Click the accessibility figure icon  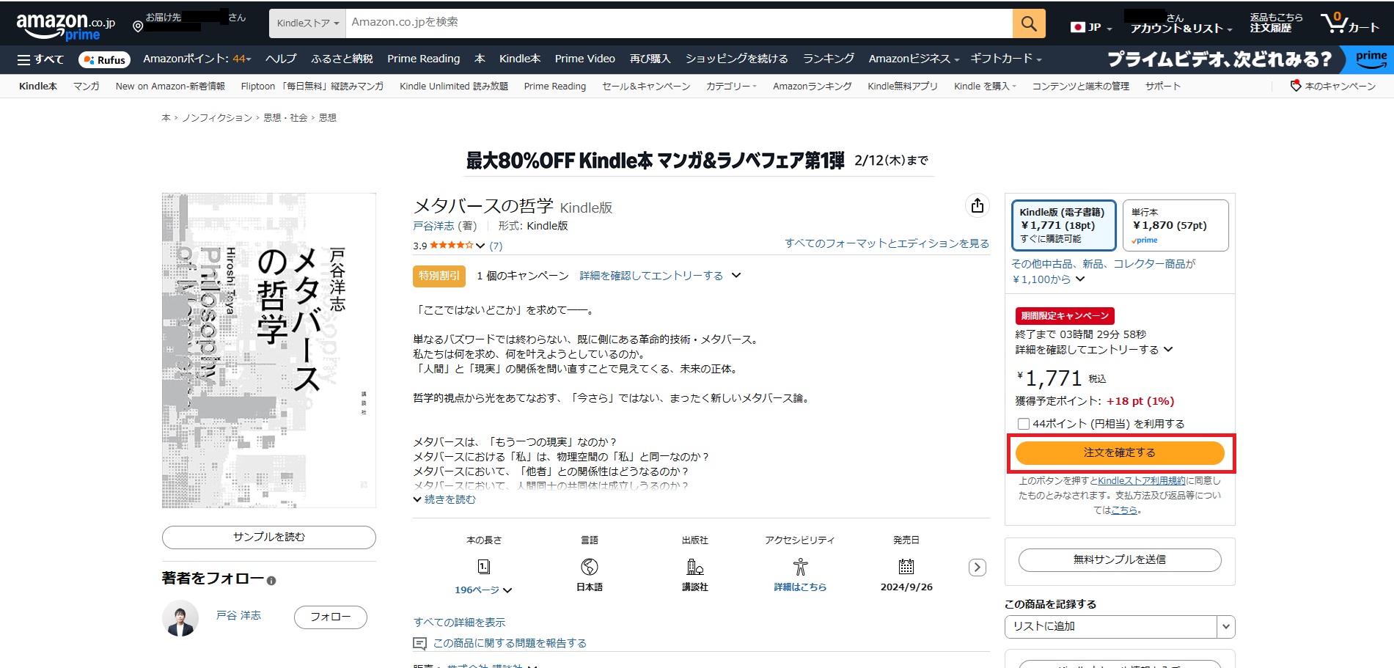tap(800, 567)
